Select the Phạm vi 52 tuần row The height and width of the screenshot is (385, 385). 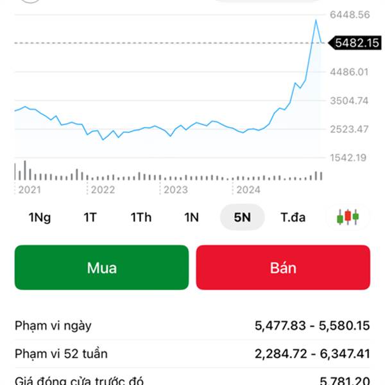[x=193, y=354]
